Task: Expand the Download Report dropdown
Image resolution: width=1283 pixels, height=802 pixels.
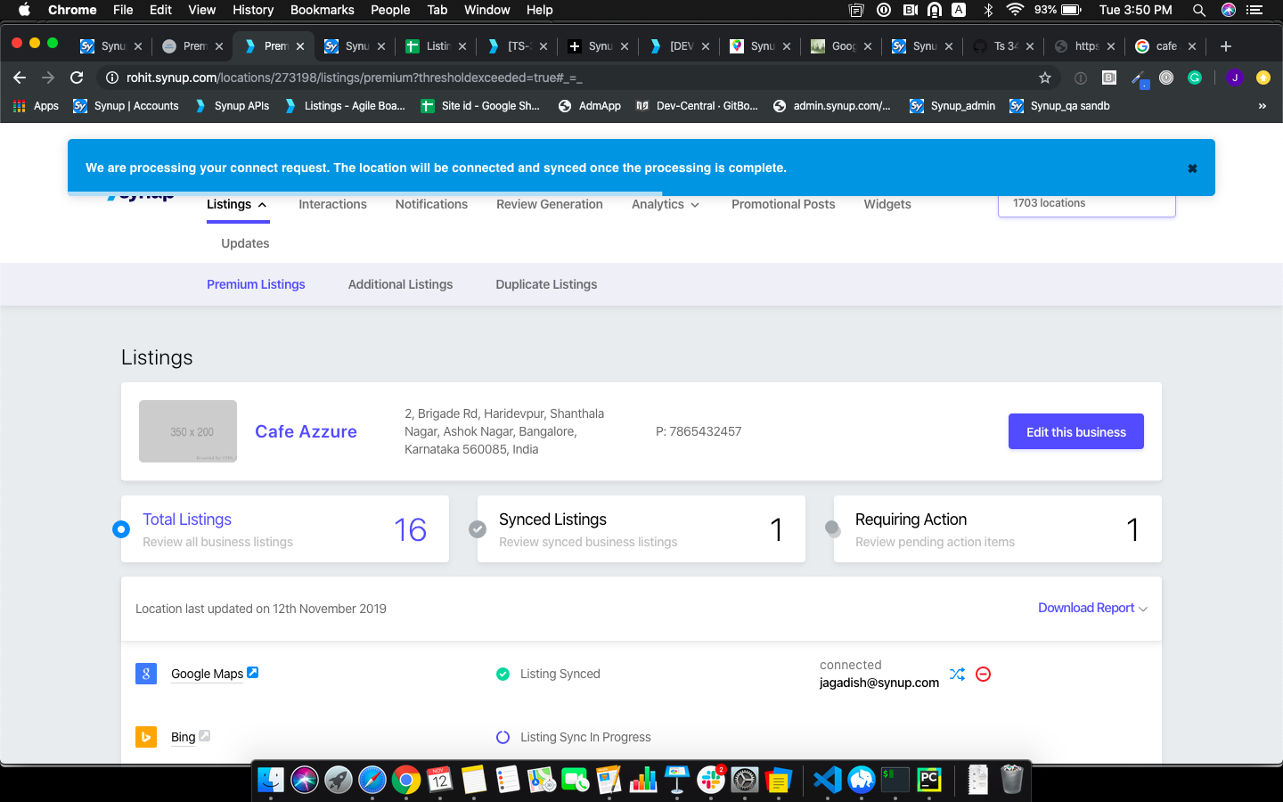Action: (1092, 608)
